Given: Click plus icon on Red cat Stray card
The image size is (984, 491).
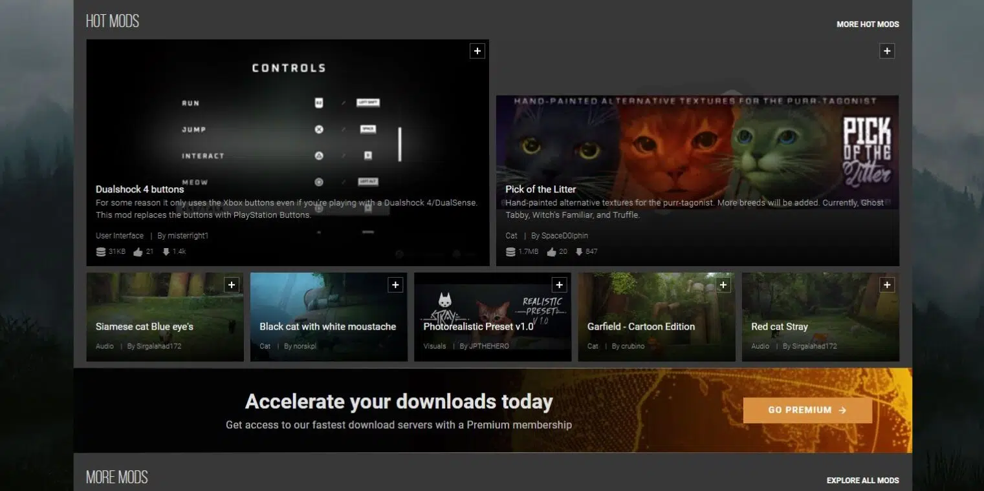Looking at the screenshot, I should [887, 284].
